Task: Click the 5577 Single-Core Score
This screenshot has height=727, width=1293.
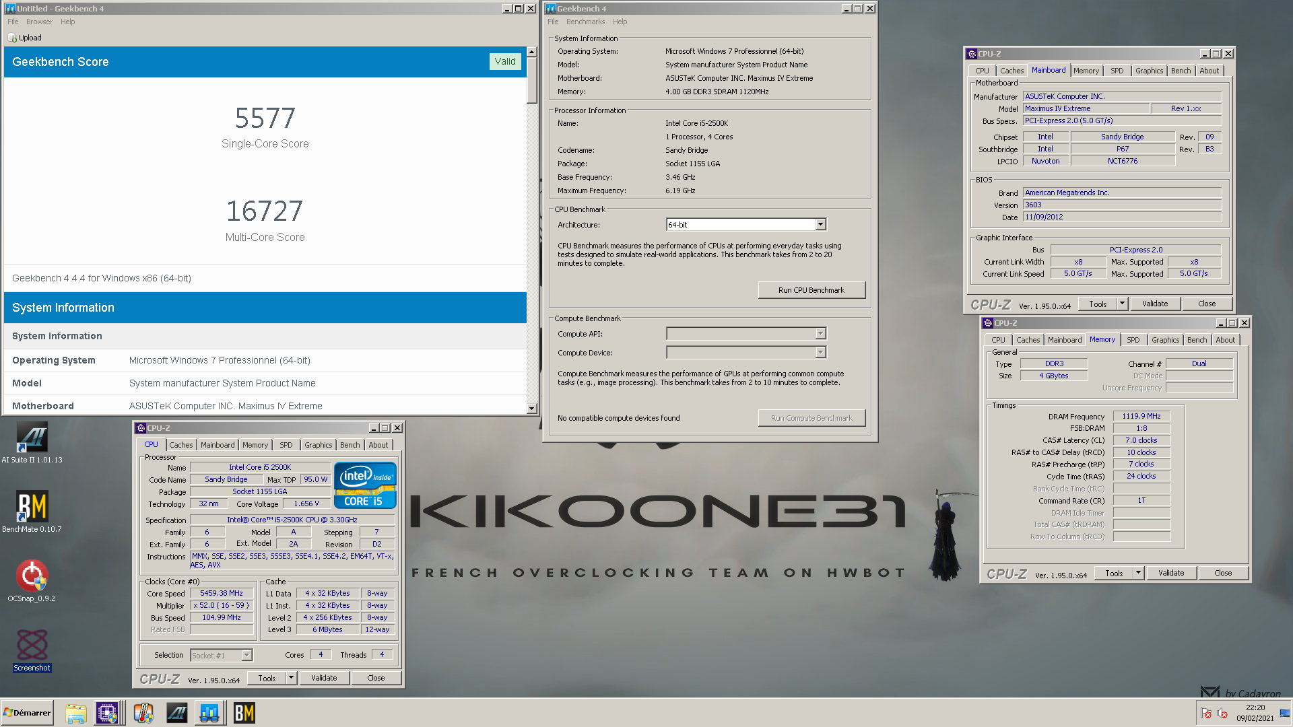Action: click(265, 118)
